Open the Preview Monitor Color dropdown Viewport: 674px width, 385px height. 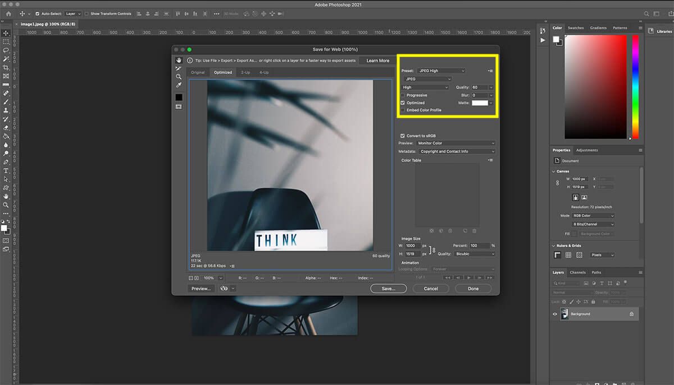(456, 143)
